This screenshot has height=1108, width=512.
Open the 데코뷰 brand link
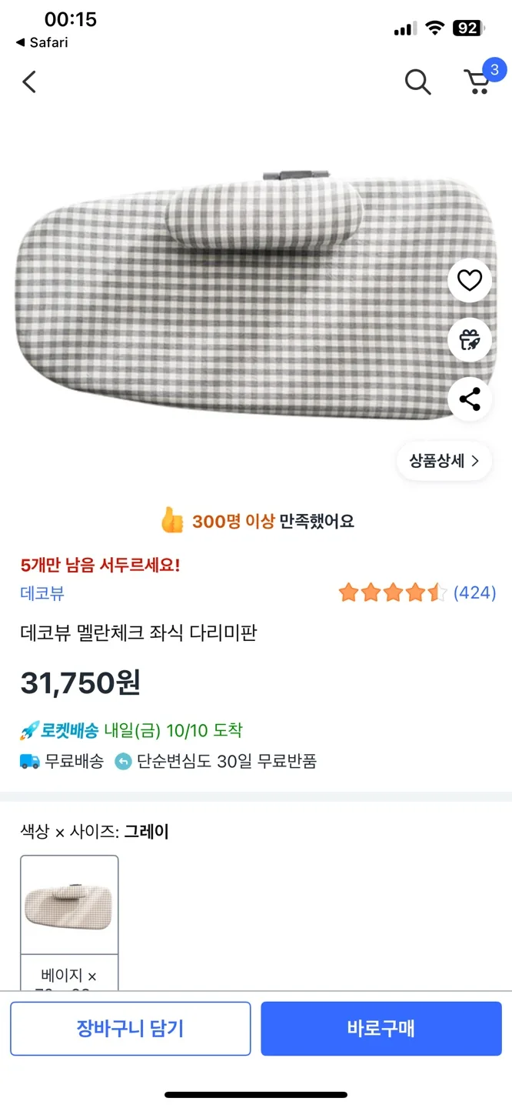click(x=42, y=593)
